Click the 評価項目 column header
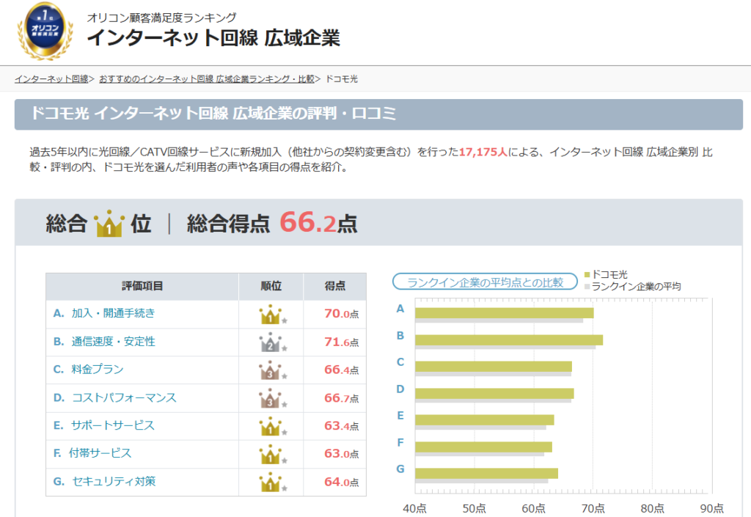This screenshot has width=751, height=517. [x=142, y=286]
